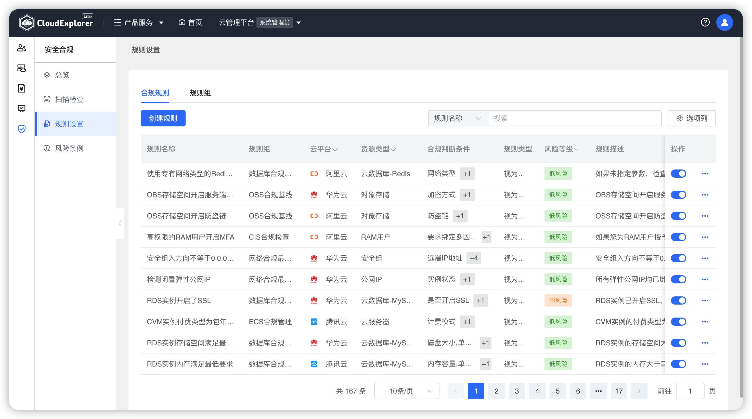Open the help question mark icon

pyautogui.click(x=705, y=22)
